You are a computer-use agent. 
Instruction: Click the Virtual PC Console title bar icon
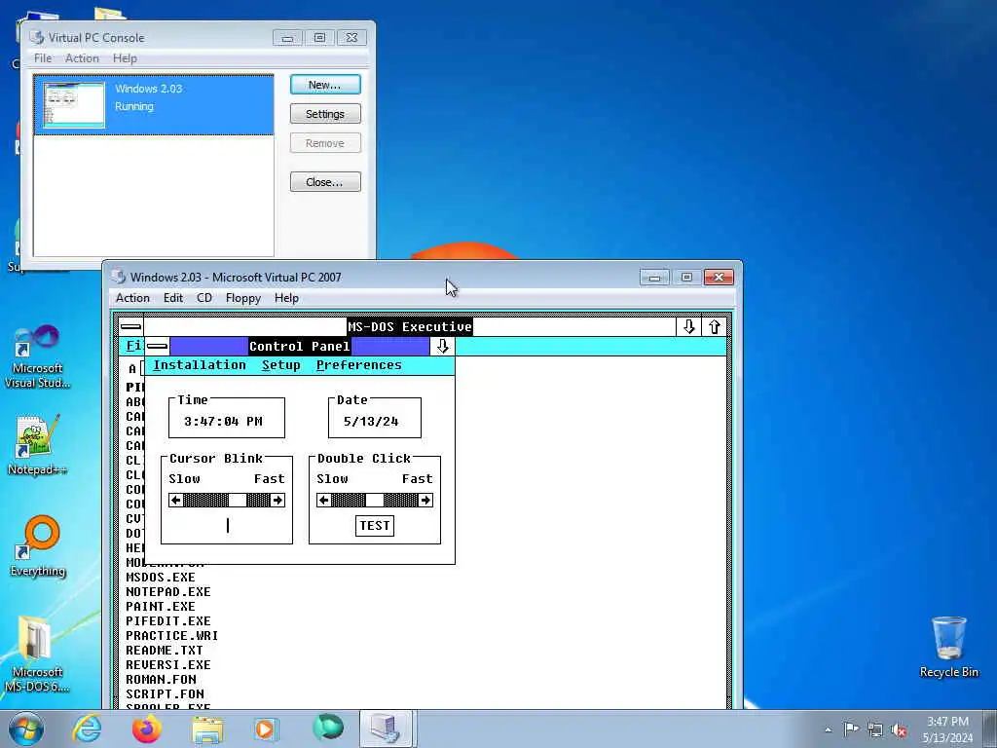[38, 38]
